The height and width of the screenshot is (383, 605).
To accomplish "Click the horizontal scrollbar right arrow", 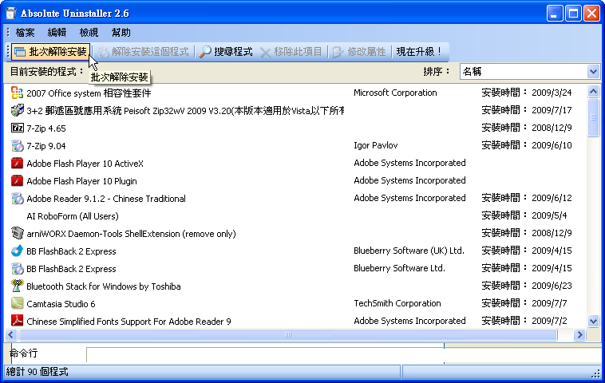I will tap(579, 335).
